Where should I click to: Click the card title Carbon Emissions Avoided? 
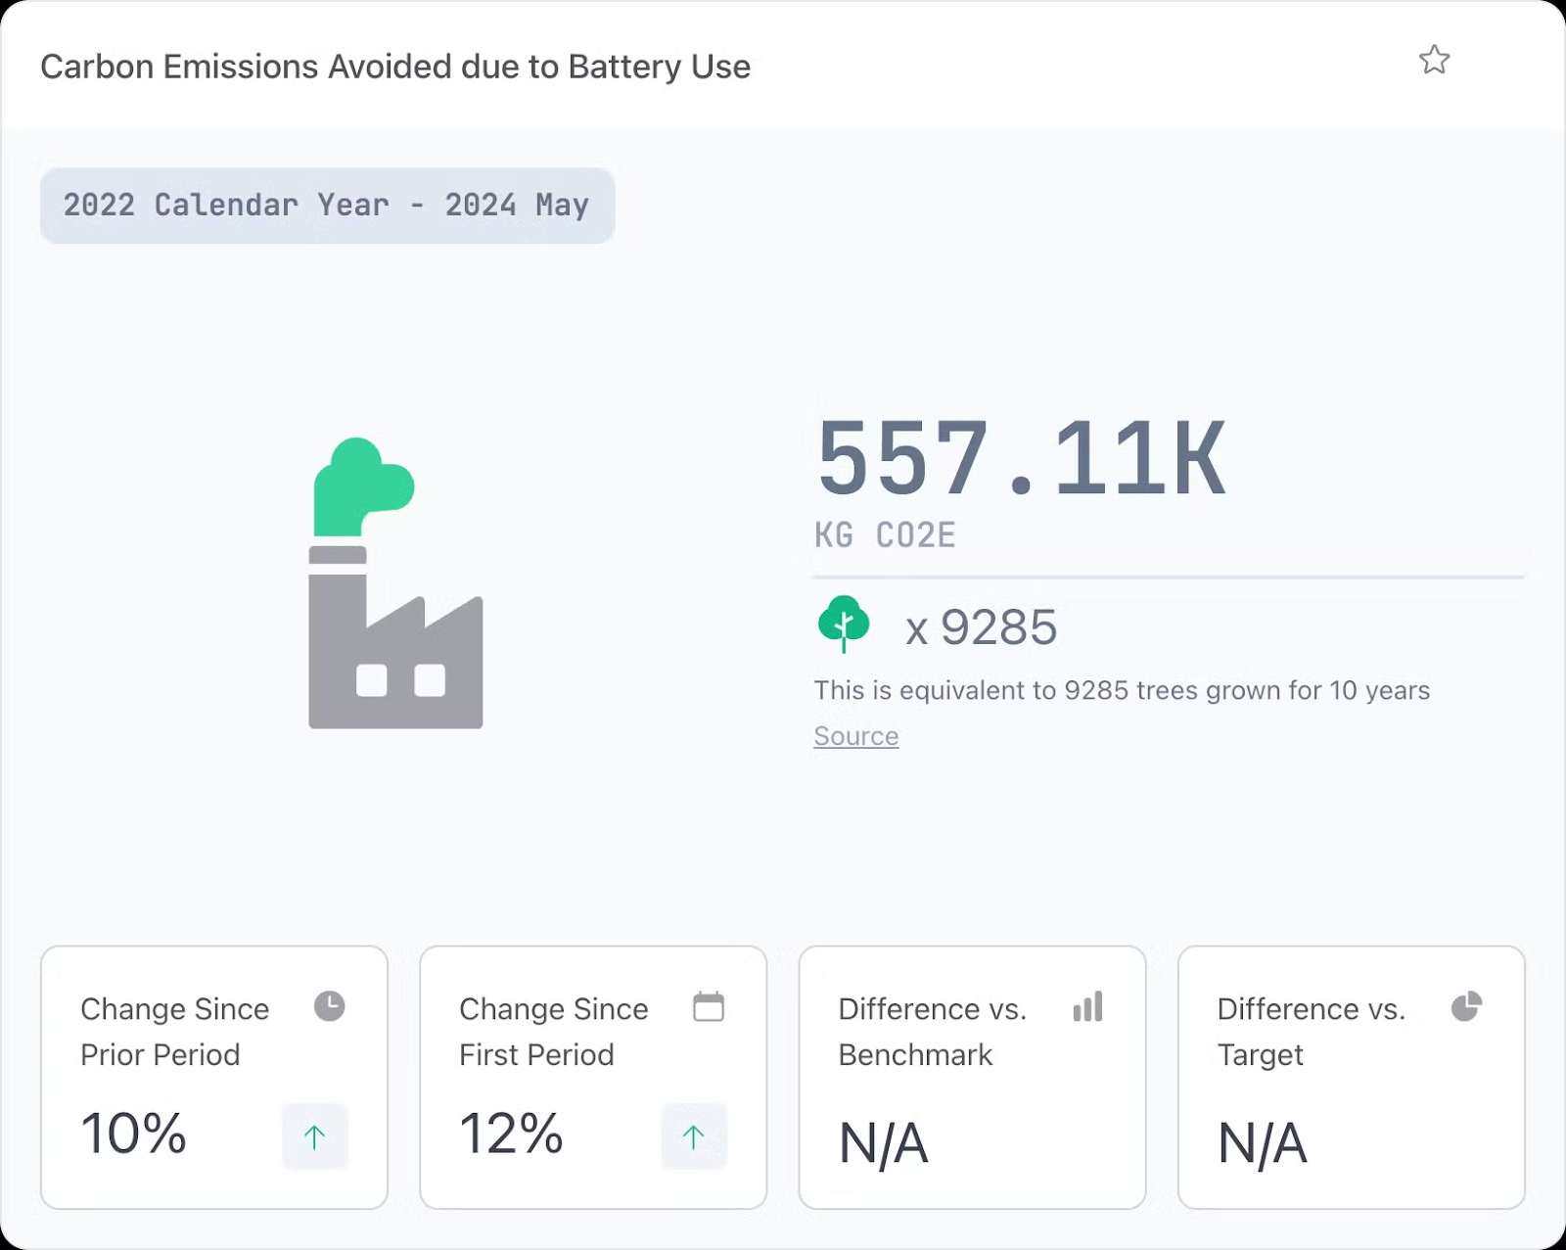[395, 67]
